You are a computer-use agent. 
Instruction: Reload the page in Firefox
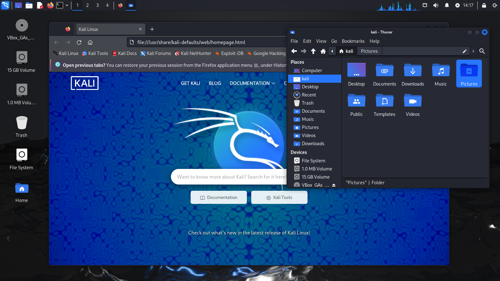(79, 42)
